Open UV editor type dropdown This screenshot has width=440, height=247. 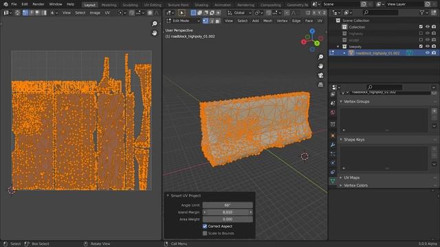8,13
